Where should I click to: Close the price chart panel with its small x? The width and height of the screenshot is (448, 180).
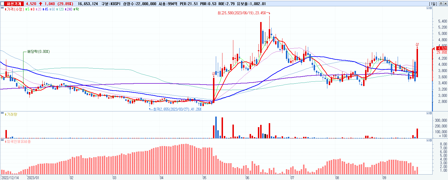pos(431,9)
